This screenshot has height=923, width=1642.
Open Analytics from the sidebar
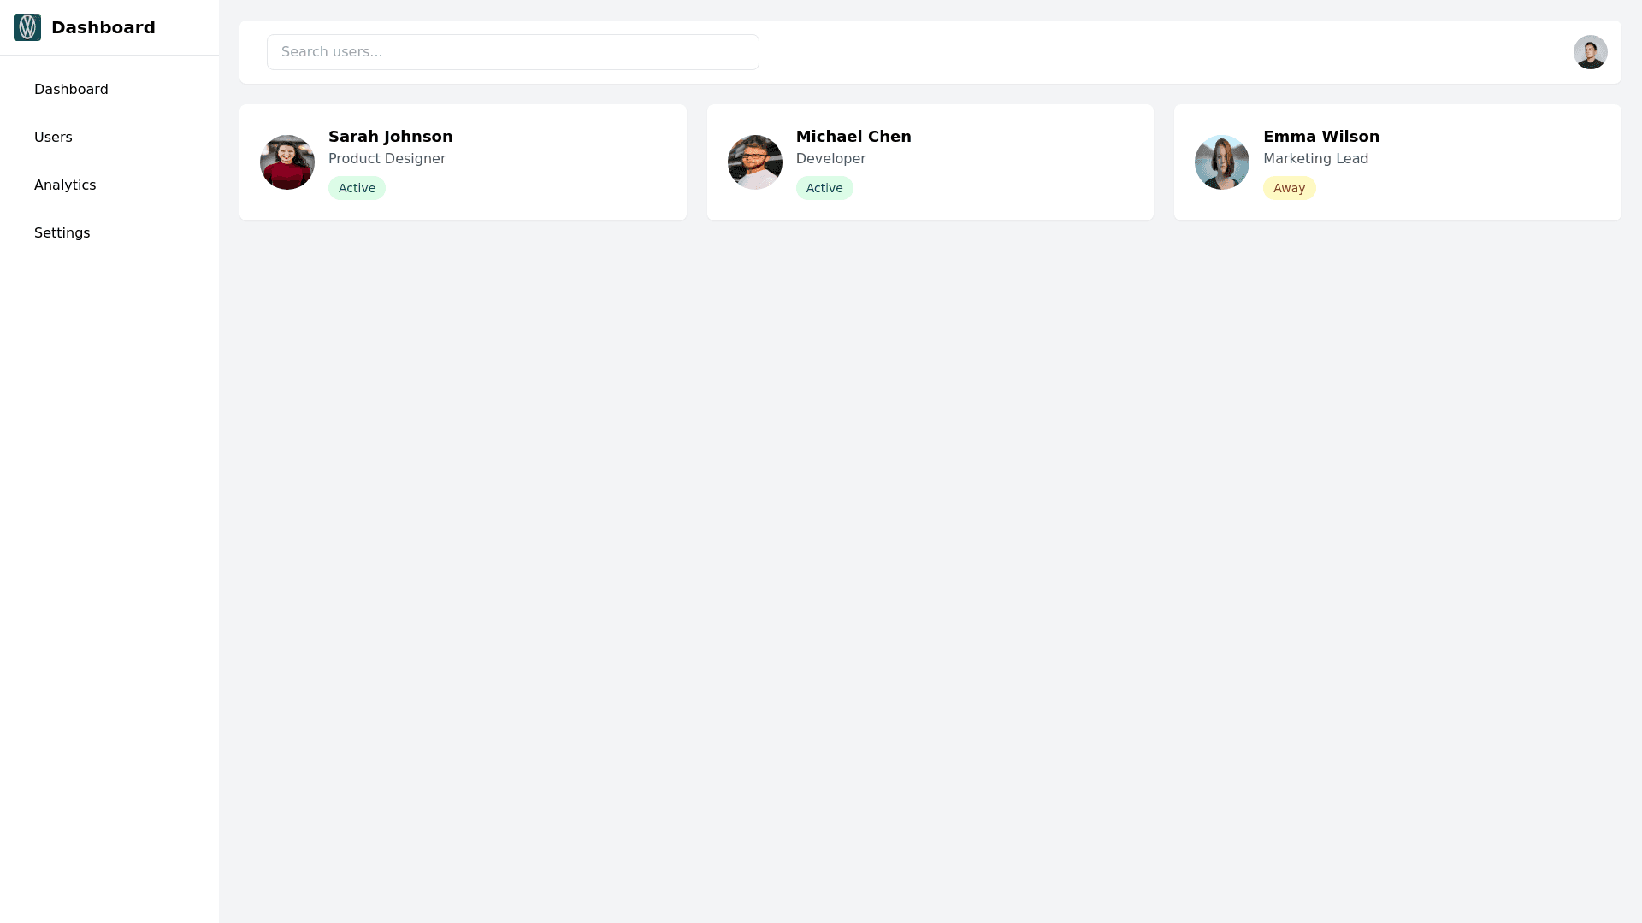65,185
